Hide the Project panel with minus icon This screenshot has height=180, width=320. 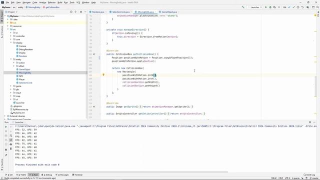click(85, 12)
